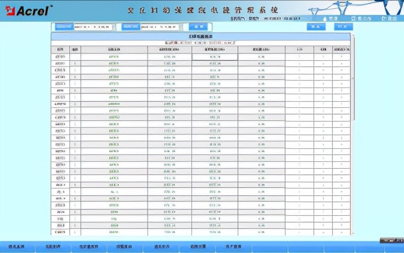Click the blue end-time label button

(131, 26)
